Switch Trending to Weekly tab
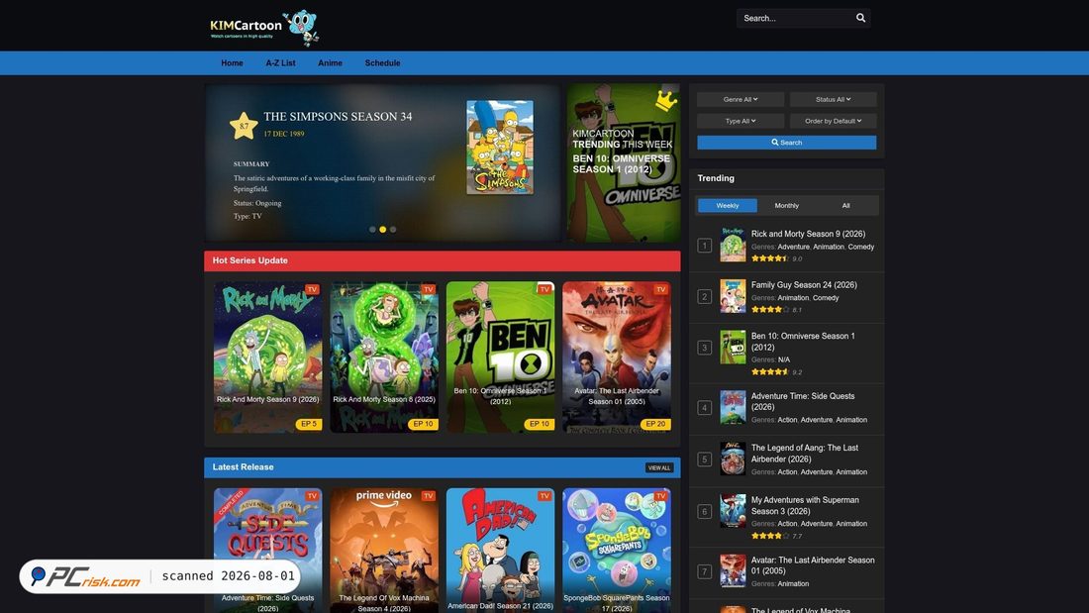This screenshot has width=1089, height=613. (x=728, y=206)
